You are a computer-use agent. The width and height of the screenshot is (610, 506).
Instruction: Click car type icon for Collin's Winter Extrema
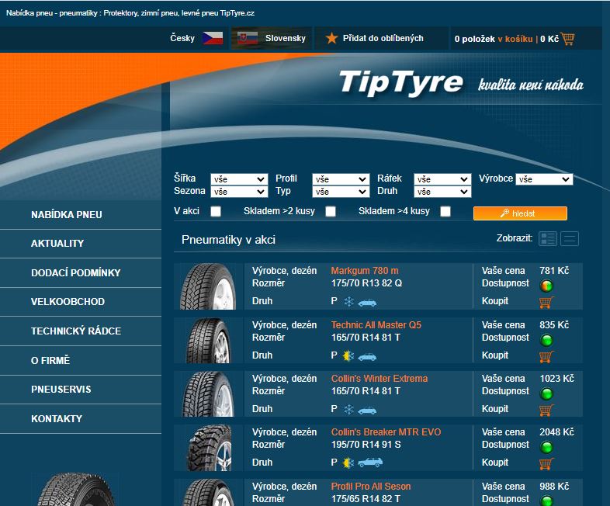coord(367,411)
